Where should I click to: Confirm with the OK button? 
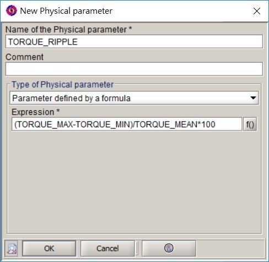[x=49, y=248]
